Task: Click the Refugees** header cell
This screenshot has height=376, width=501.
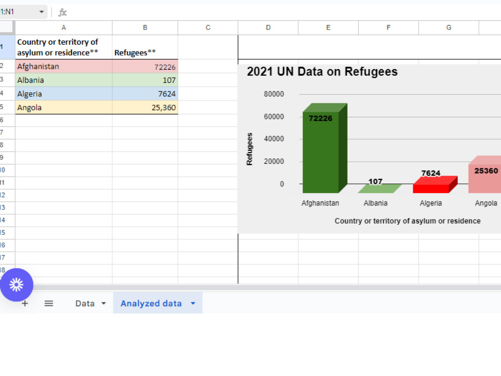Action: (x=145, y=47)
